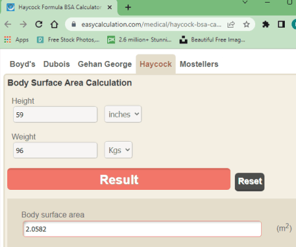Select the Haycock tab

tap(156, 64)
